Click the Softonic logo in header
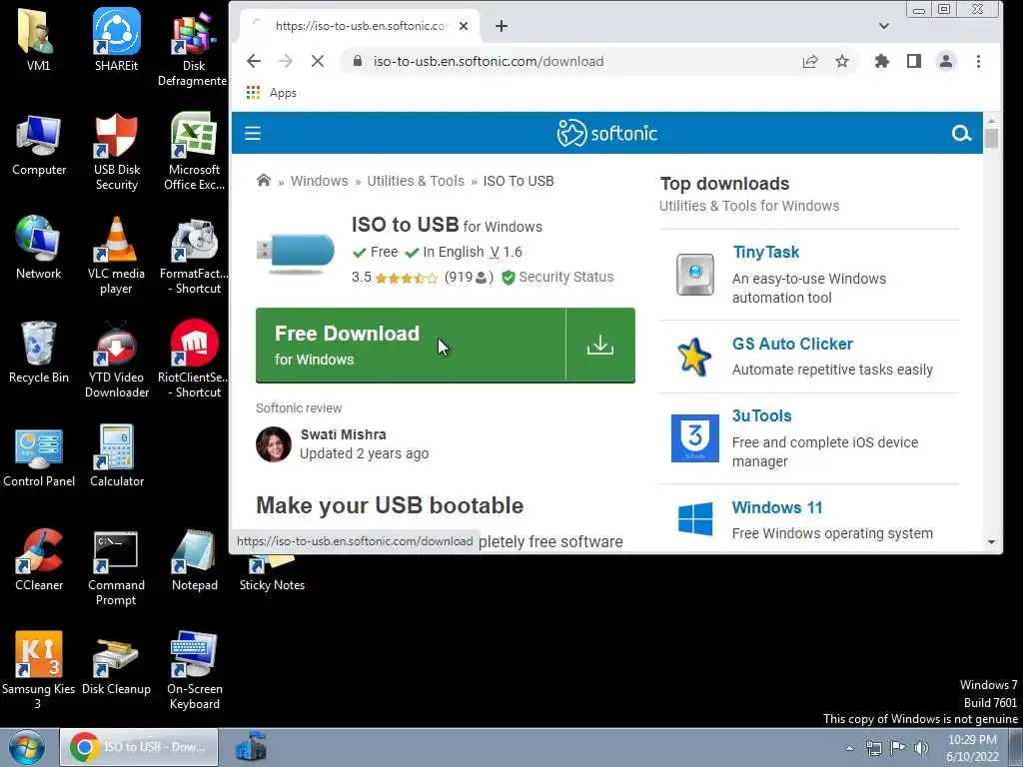Viewport: 1023px width, 767px height. point(606,133)
